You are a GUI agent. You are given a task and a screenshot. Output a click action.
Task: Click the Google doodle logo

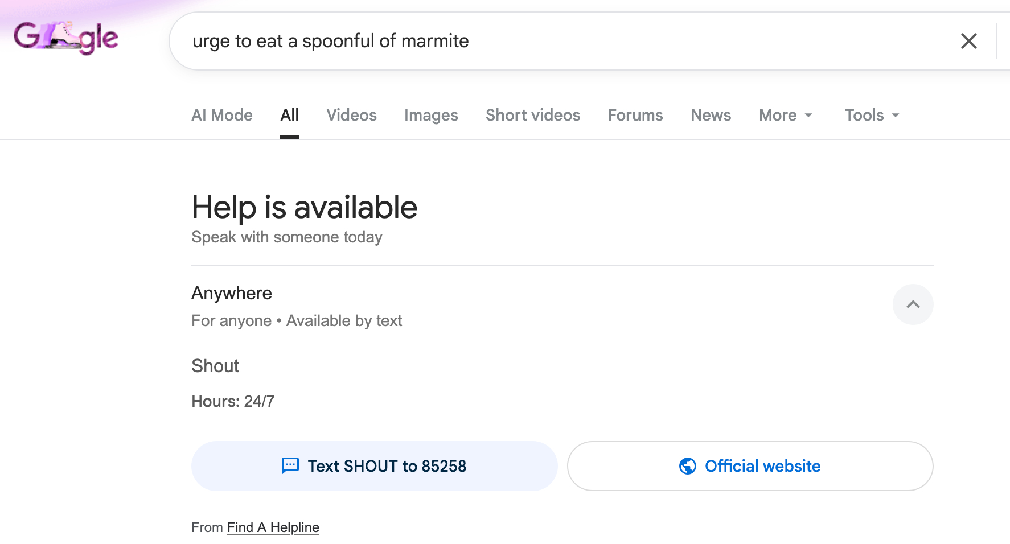click(x=65, y=38)
